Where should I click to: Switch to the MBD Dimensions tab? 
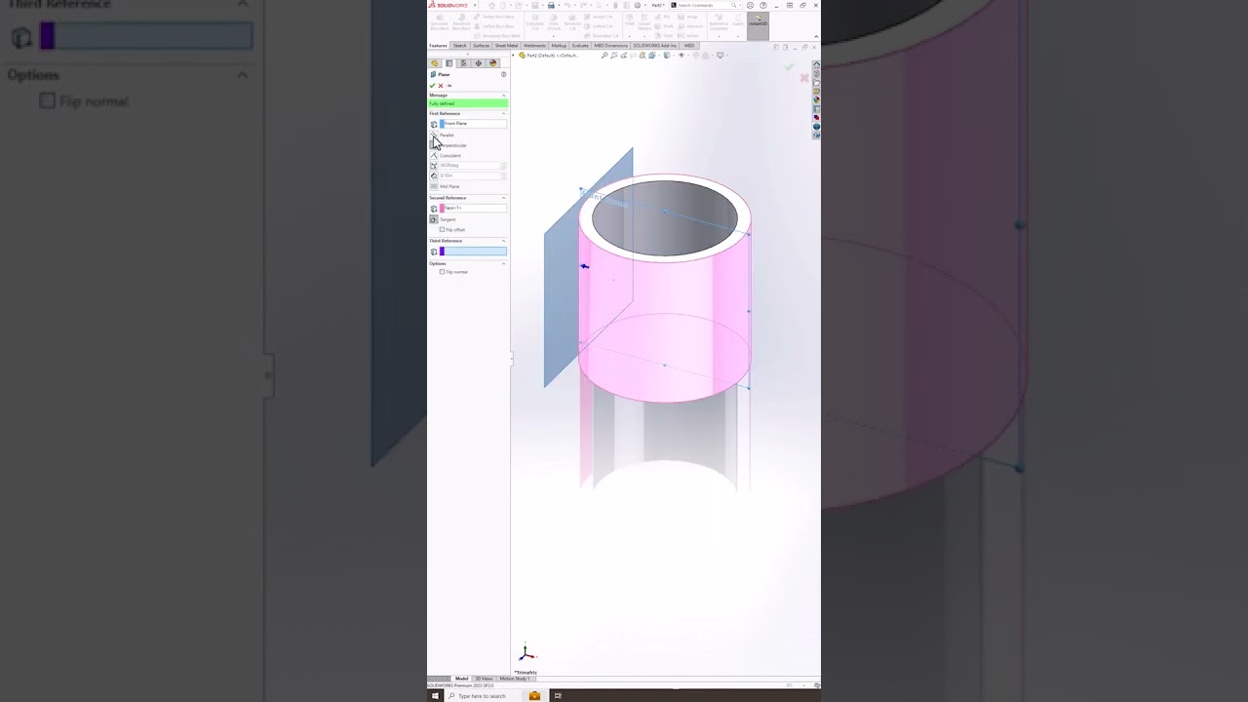click(609, 46)
